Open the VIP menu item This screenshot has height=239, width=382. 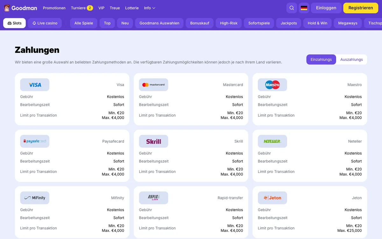[x=101, y=8]
